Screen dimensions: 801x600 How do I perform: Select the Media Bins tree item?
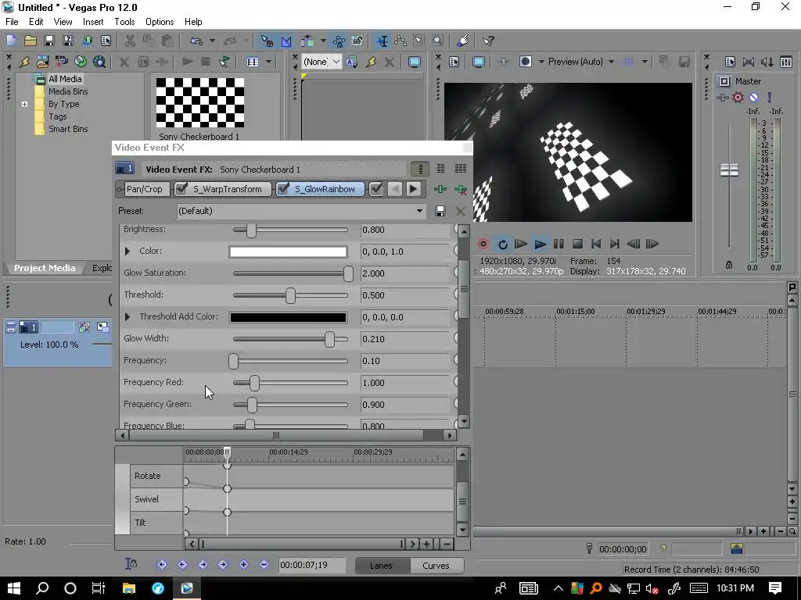click(67, 91)
